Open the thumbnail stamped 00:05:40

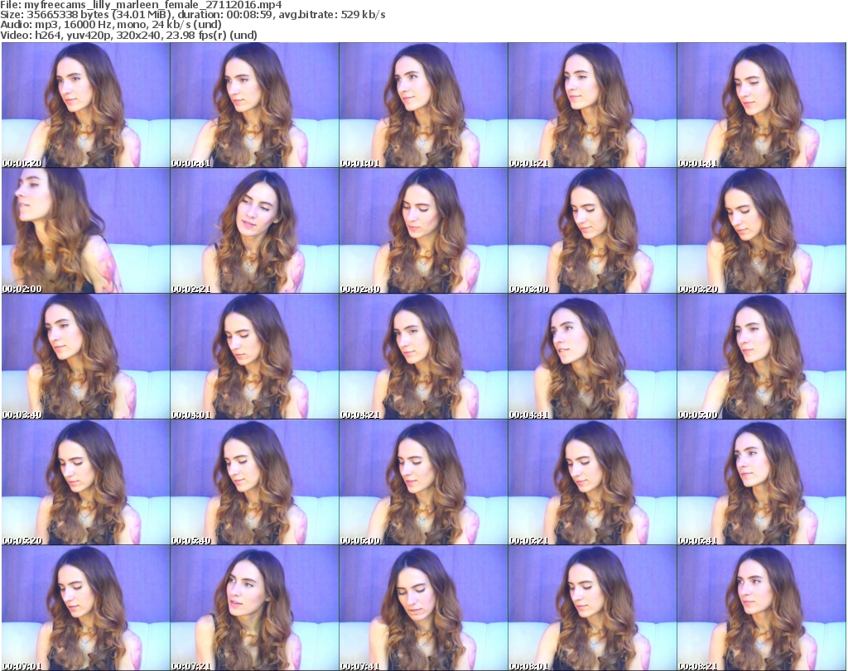(x=255, y=482)
